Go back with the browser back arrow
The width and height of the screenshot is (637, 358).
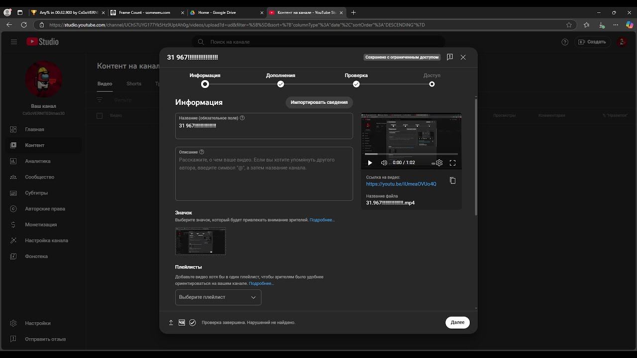coord(9,25)
